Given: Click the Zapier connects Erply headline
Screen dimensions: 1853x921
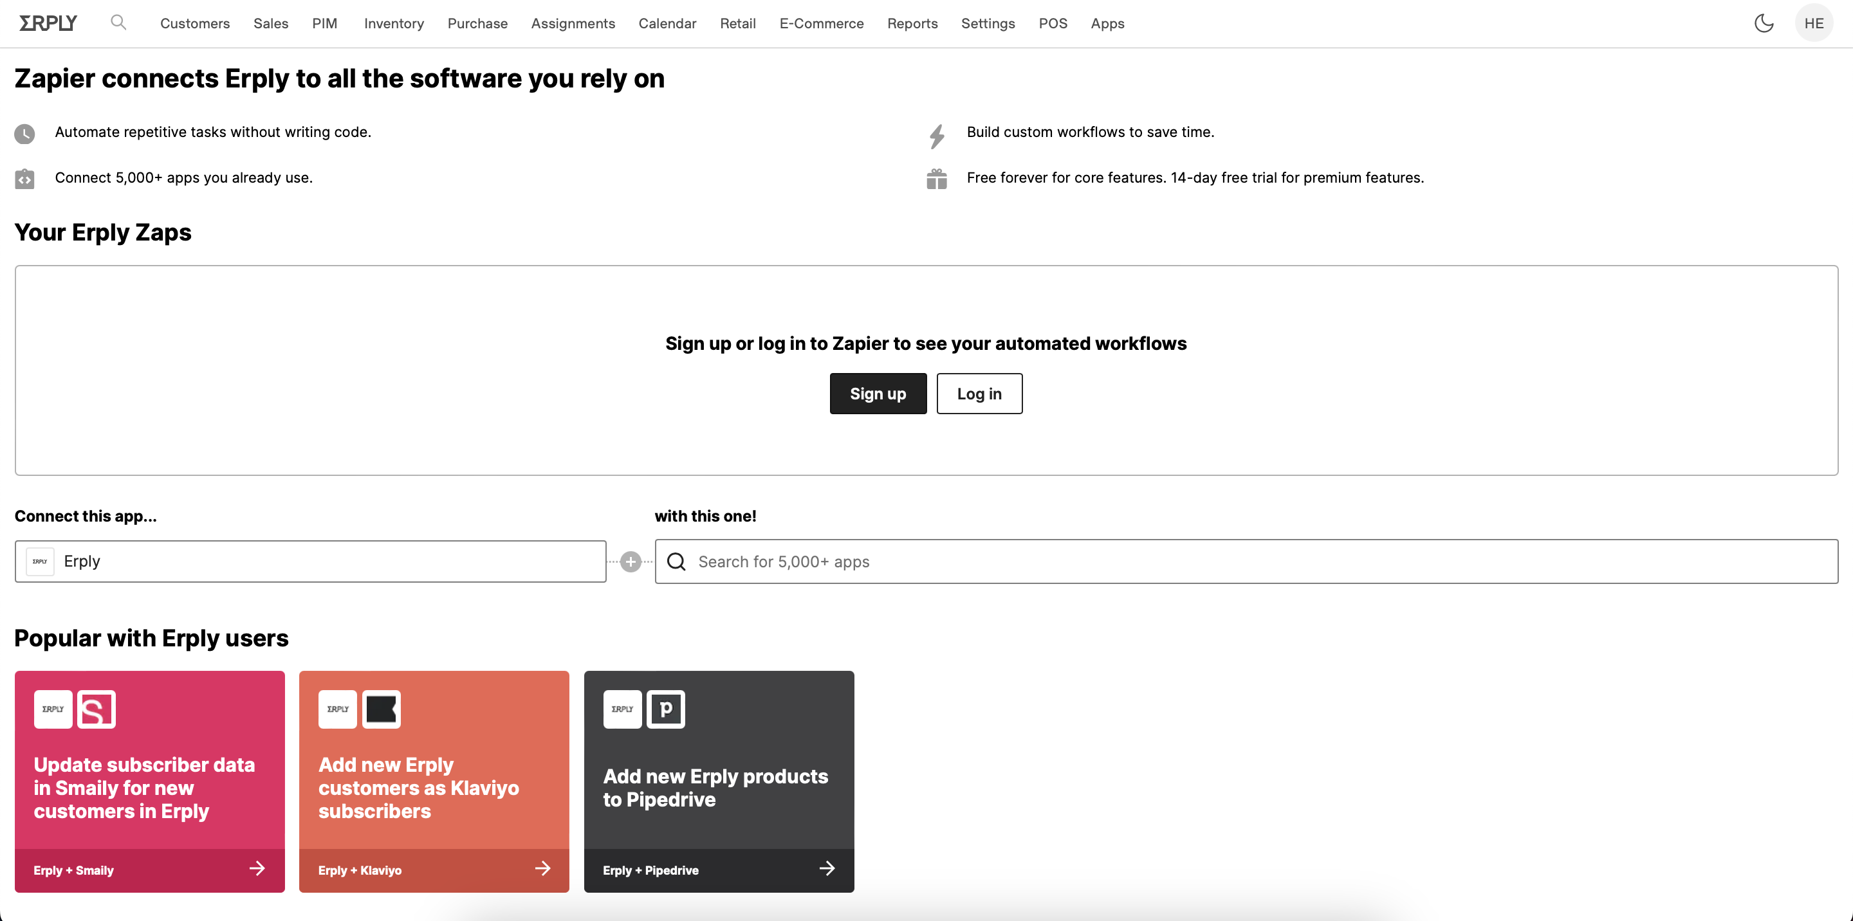Looking at the screenshot, I should 340,78.
